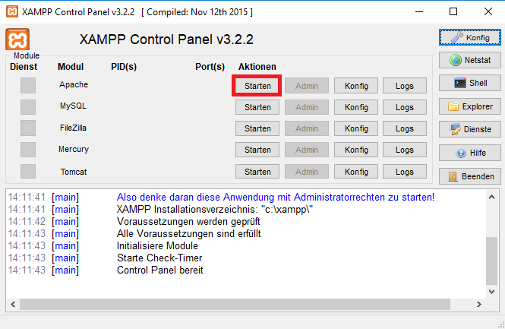Toggle the Mercury service checkbox
The image size is (505, 329).
(x=28, y=150)
